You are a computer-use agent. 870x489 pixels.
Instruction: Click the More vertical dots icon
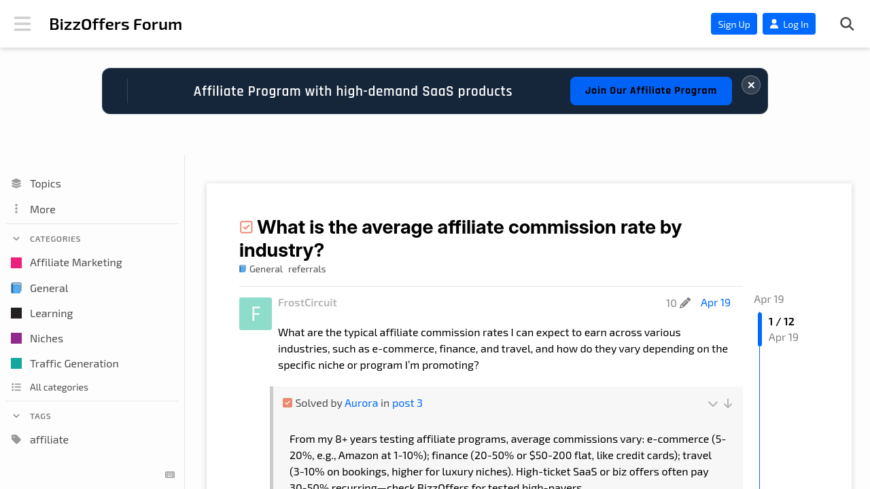pos(16,209)
